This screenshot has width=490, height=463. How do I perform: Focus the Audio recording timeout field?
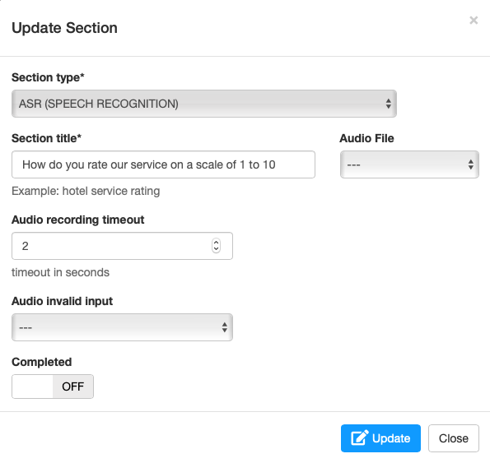pyautogui.click(x=122, y=246)
